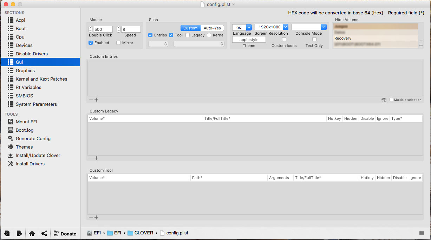This screenshot has width=431, height=240.
Task: Open Install Drivers wrench tool
Action: [x=11, y=164]
